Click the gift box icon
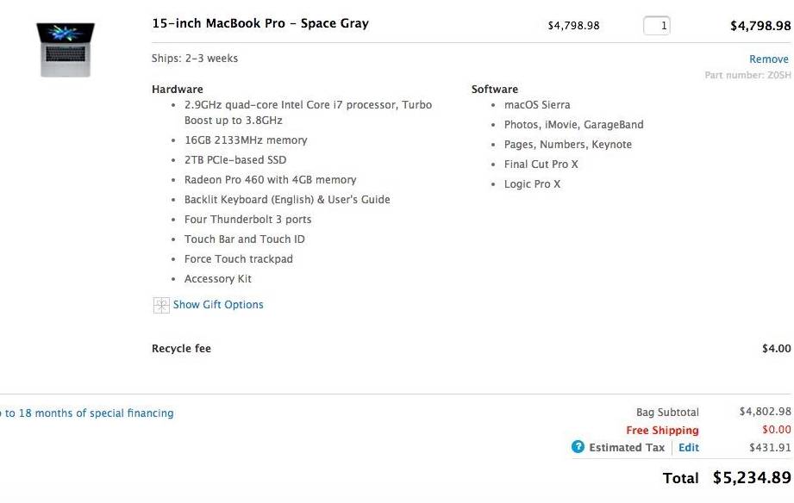The height and width of the screenshot is (503, 794). tap(161, 305)
